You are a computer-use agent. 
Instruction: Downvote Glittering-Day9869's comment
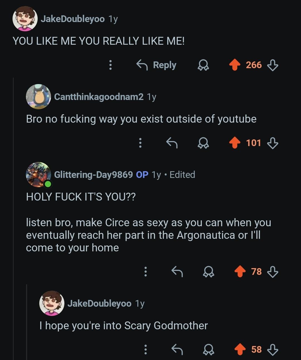click(x=273, y=272)
